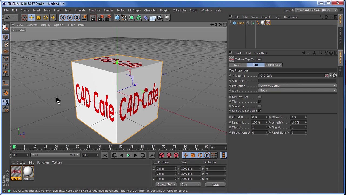Add a floor environment object

[153, 18]
